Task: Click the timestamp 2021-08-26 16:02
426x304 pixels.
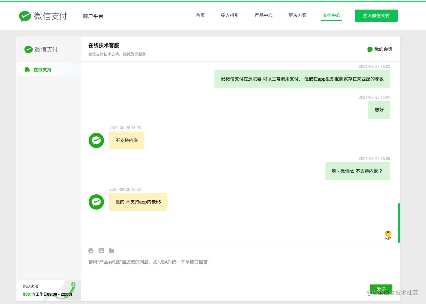Action: click(x=374, y=67)
